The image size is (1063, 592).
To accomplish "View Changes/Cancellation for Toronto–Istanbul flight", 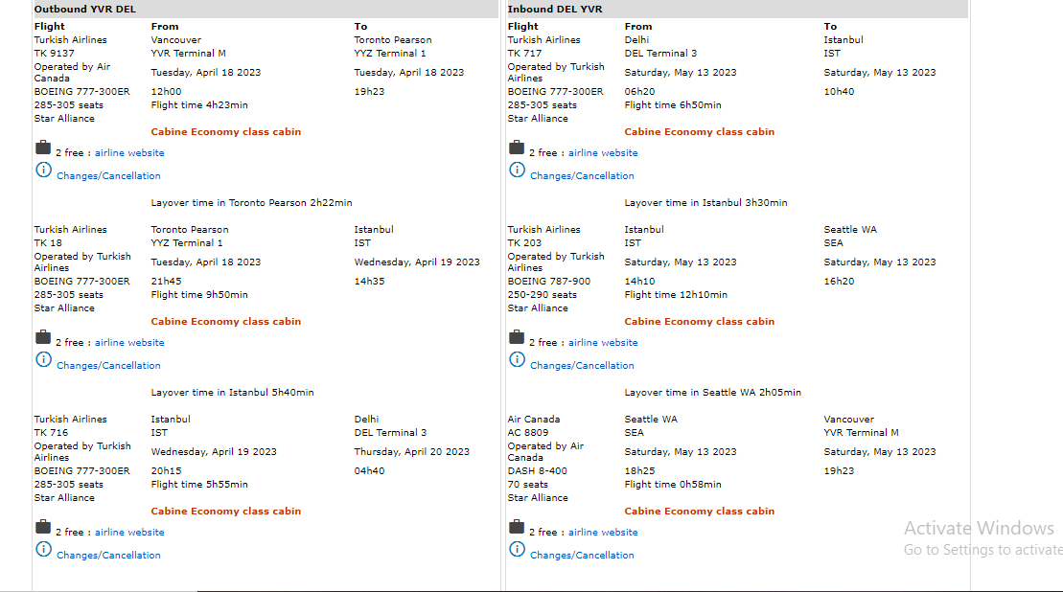I will point(108,366).
